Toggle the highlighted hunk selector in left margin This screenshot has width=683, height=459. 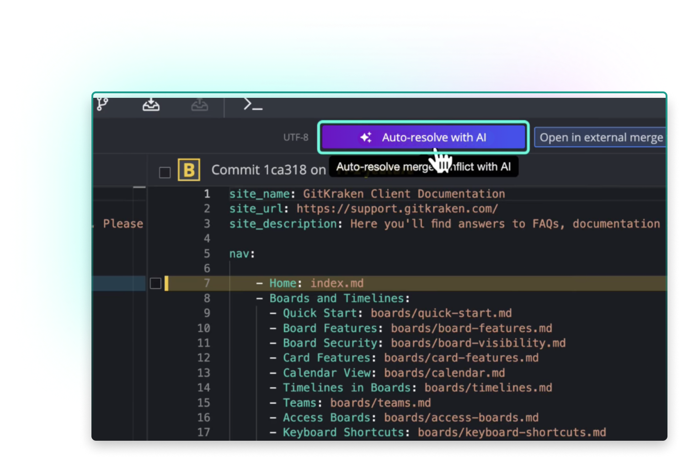pyautogui.click(x=119, y=283)
